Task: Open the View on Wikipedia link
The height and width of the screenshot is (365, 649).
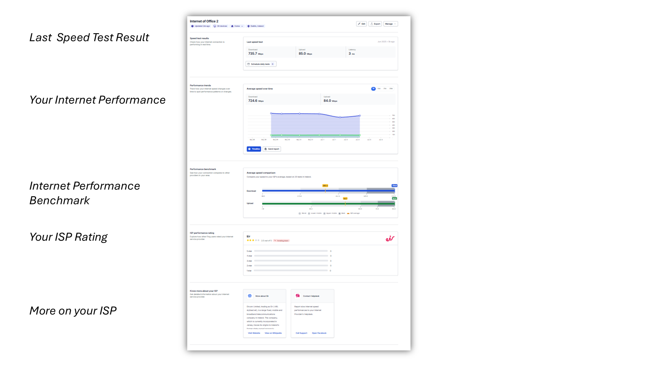Action: (273, 333)
